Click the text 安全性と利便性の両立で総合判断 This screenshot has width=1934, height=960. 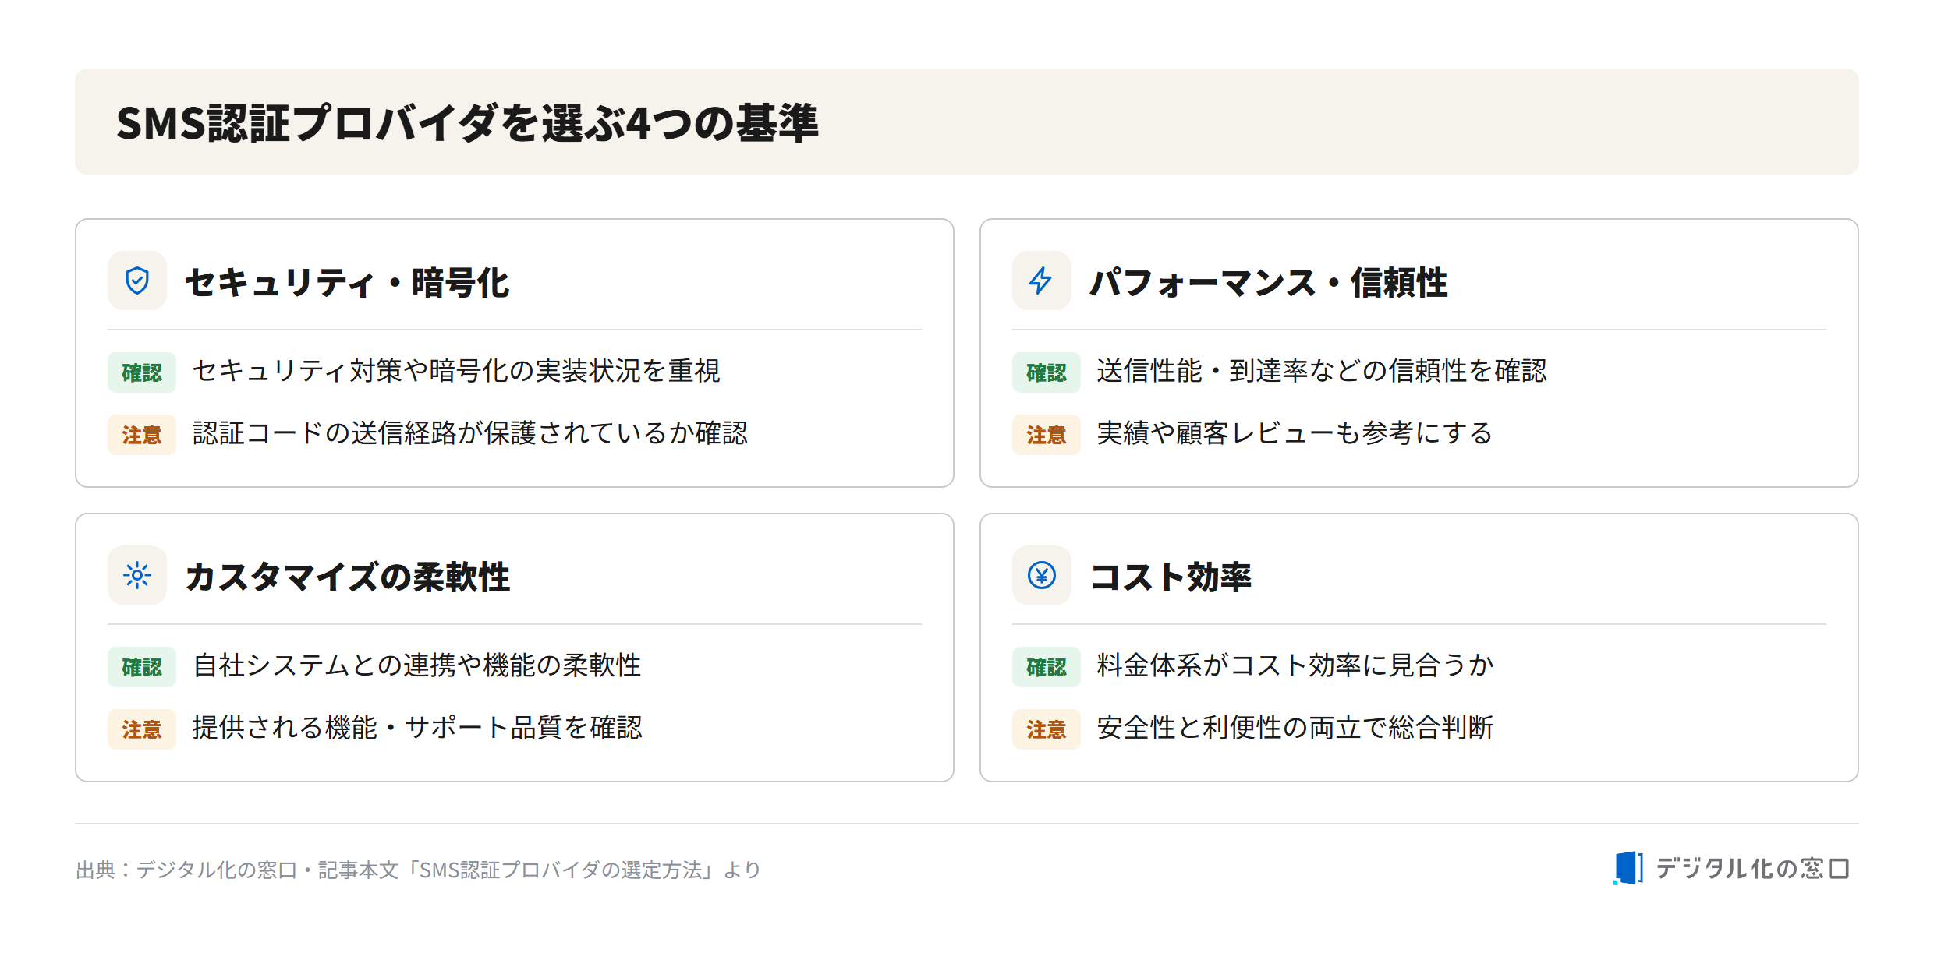click(1295, 728)
